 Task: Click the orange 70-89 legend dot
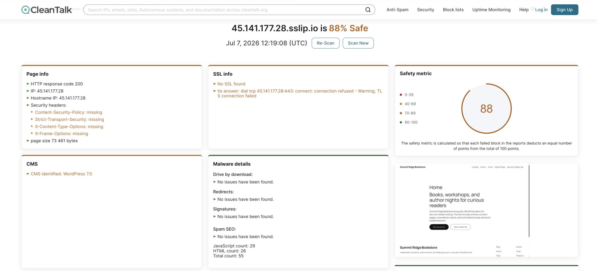pyautogui.click(x=401, y=113)
